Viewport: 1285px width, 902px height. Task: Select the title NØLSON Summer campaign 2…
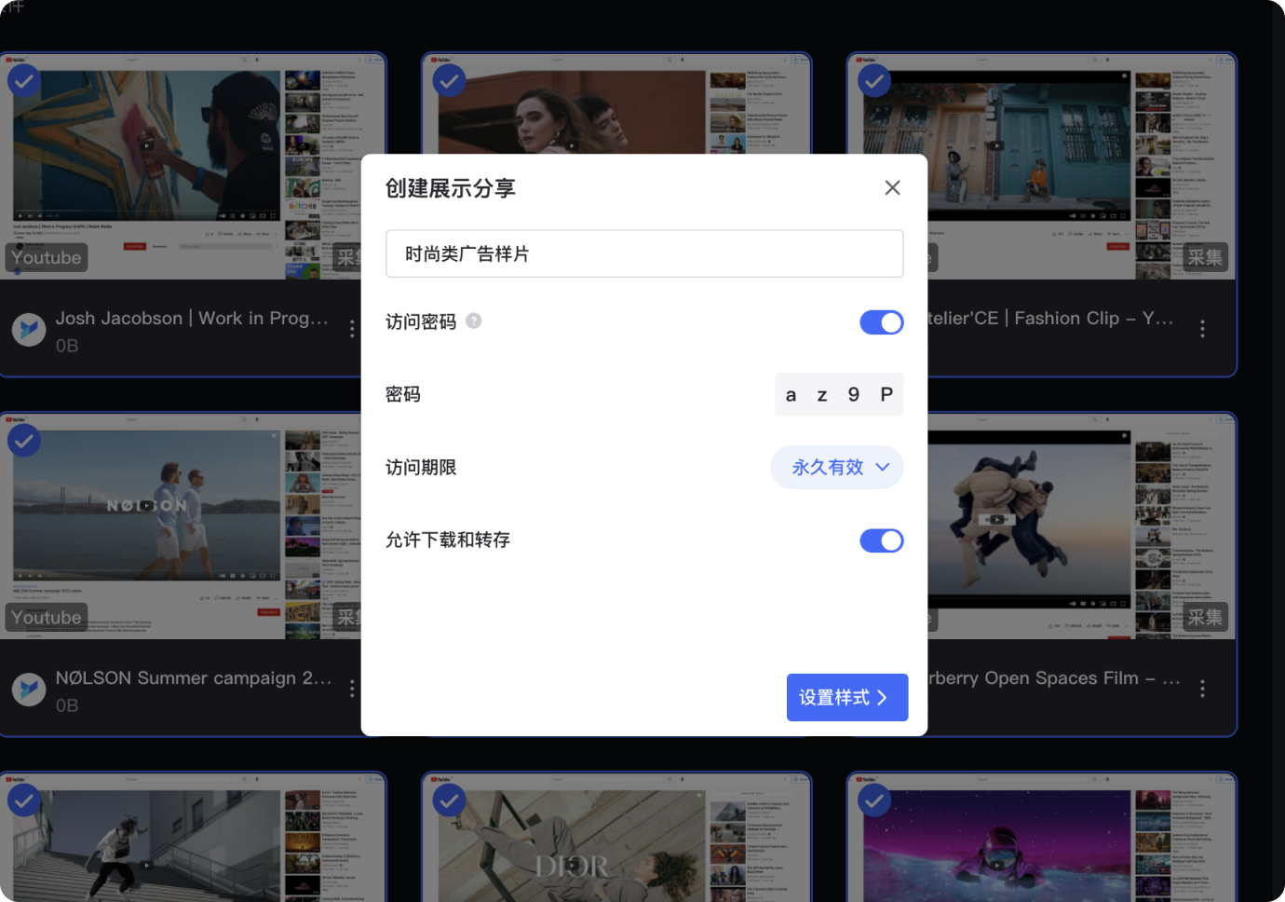[194, 677]
